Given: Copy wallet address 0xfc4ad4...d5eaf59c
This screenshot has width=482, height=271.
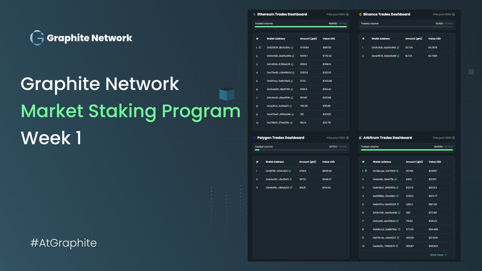Looking at the screenshot, I should [x=292, y=98].
